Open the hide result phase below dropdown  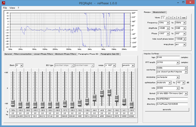tap(180, 39)
